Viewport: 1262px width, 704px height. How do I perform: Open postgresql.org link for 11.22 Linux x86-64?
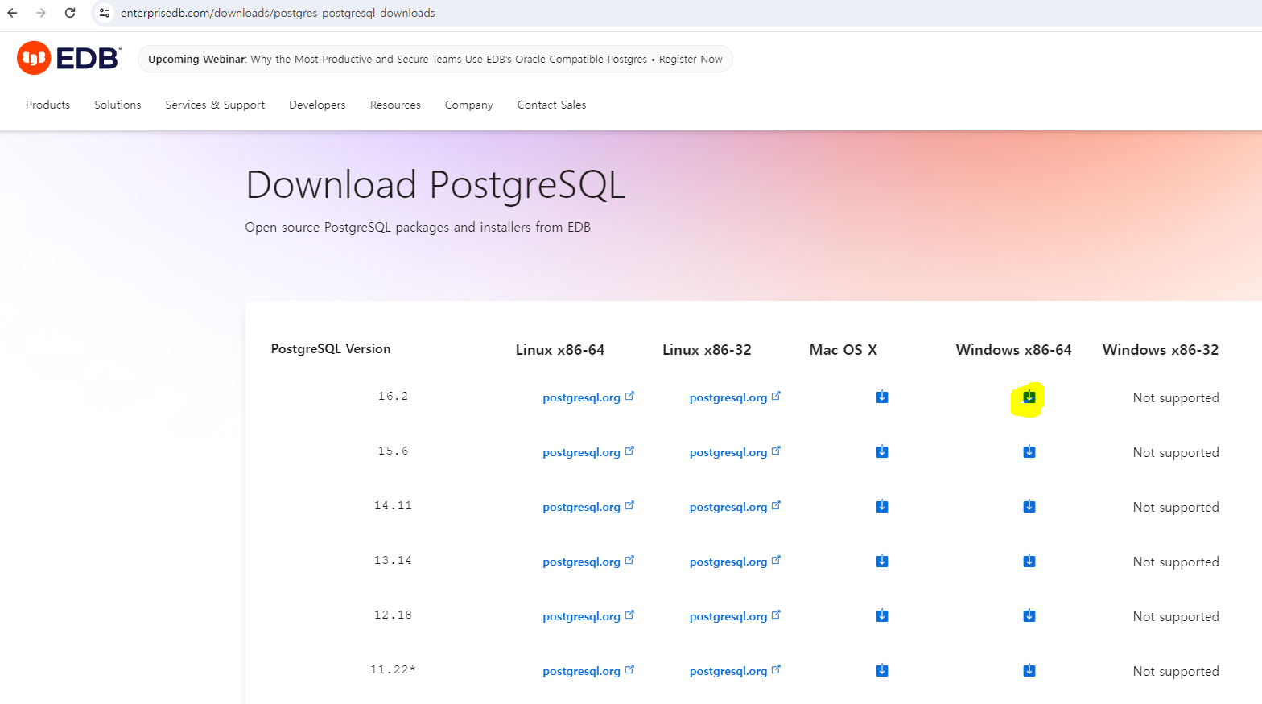tap(588, 671)
